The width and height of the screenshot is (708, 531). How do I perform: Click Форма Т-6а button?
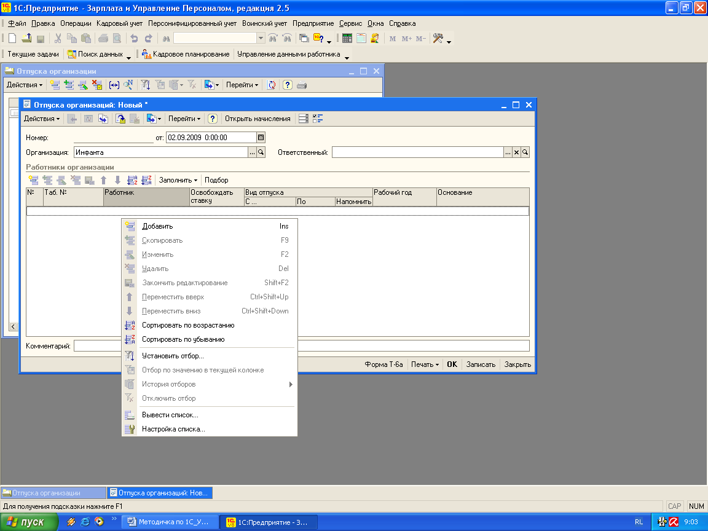pyautogui.click(x=383, y=364)
